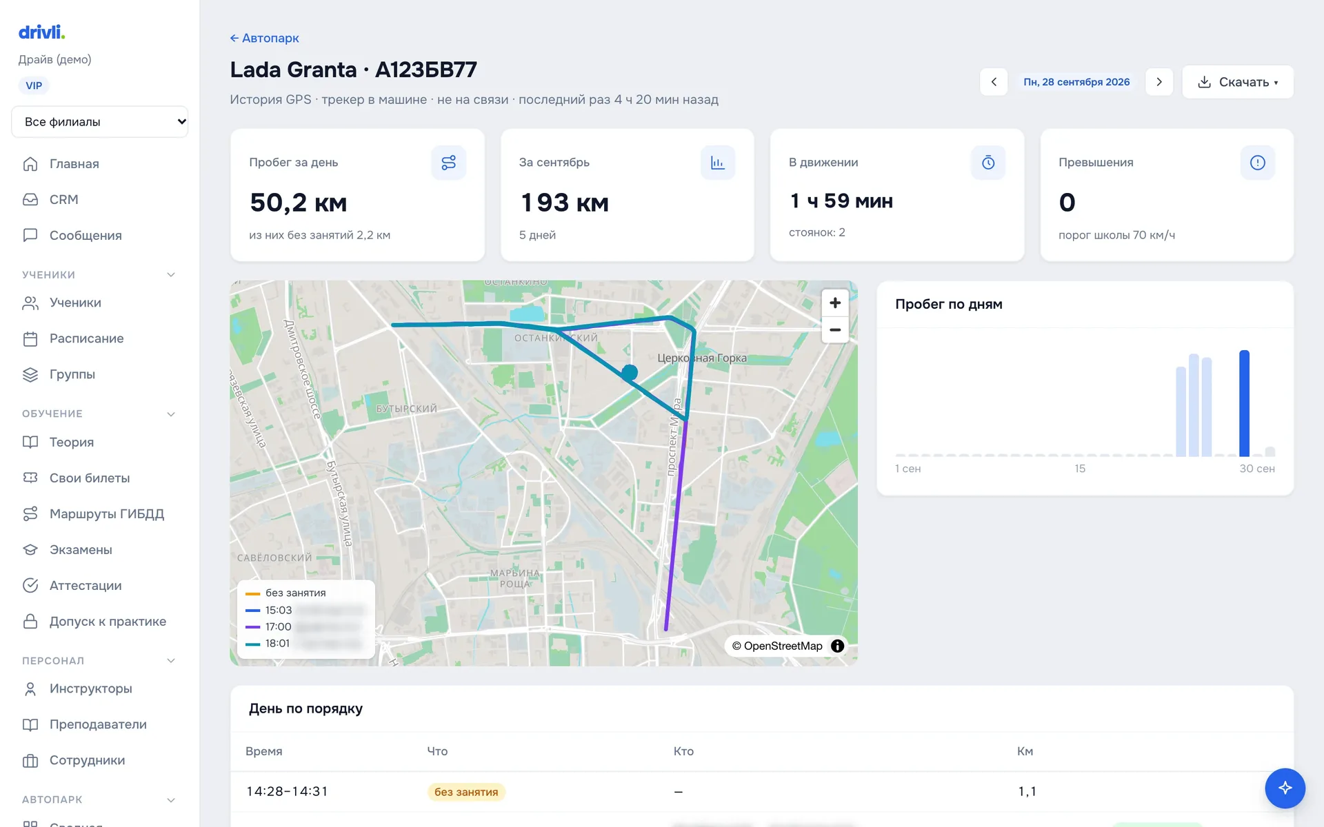Open OpenStreetMap attribution info icon
Screen dimensions: 1324x827
click(x=837, y=646)
